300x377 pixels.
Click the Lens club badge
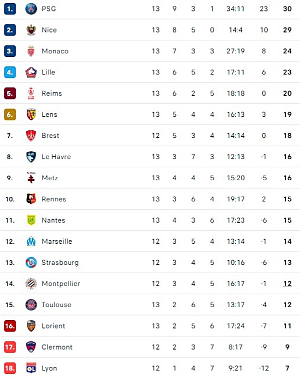tap(31, 114)
